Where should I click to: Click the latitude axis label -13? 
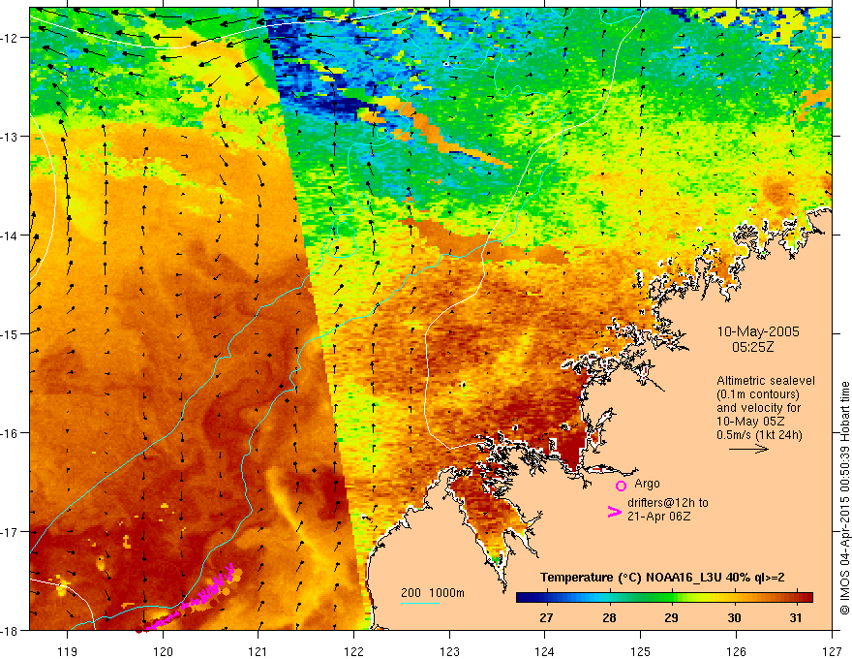click(x=12, y=137)
